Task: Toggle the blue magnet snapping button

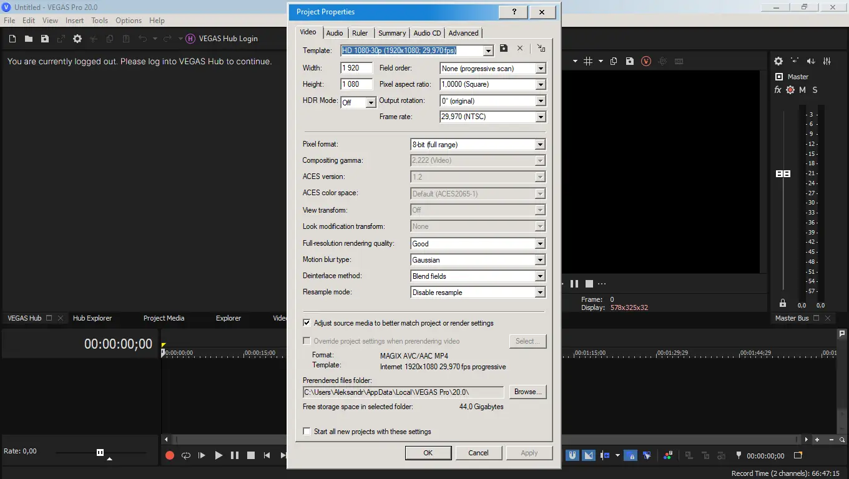Action: 572,455
